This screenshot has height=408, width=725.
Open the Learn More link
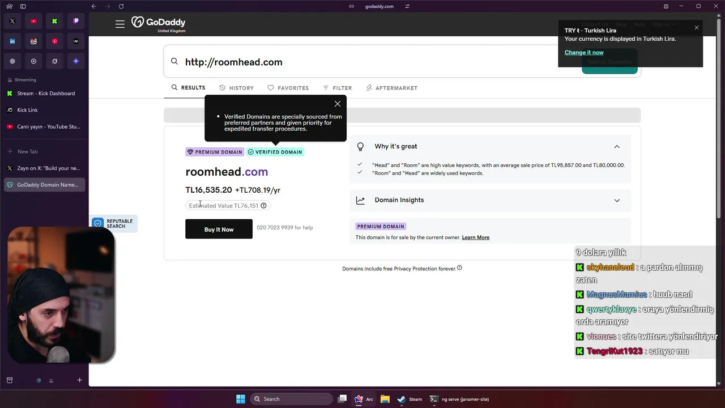[x=475, y=237]
